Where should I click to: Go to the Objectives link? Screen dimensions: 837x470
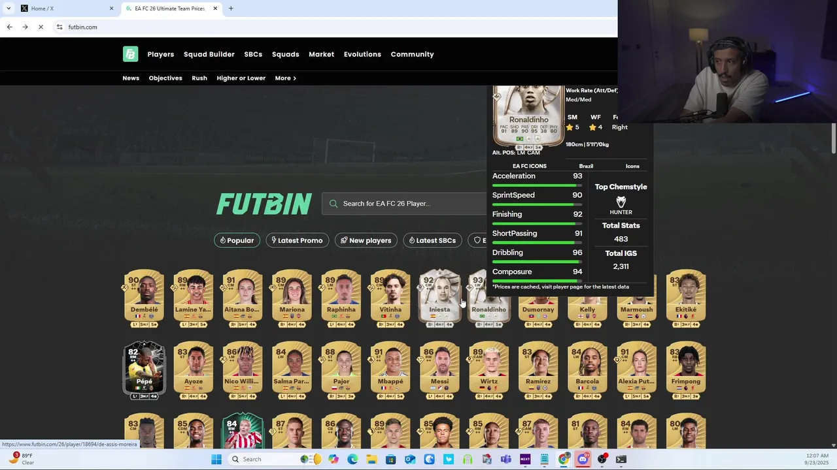tap(165, 78)
